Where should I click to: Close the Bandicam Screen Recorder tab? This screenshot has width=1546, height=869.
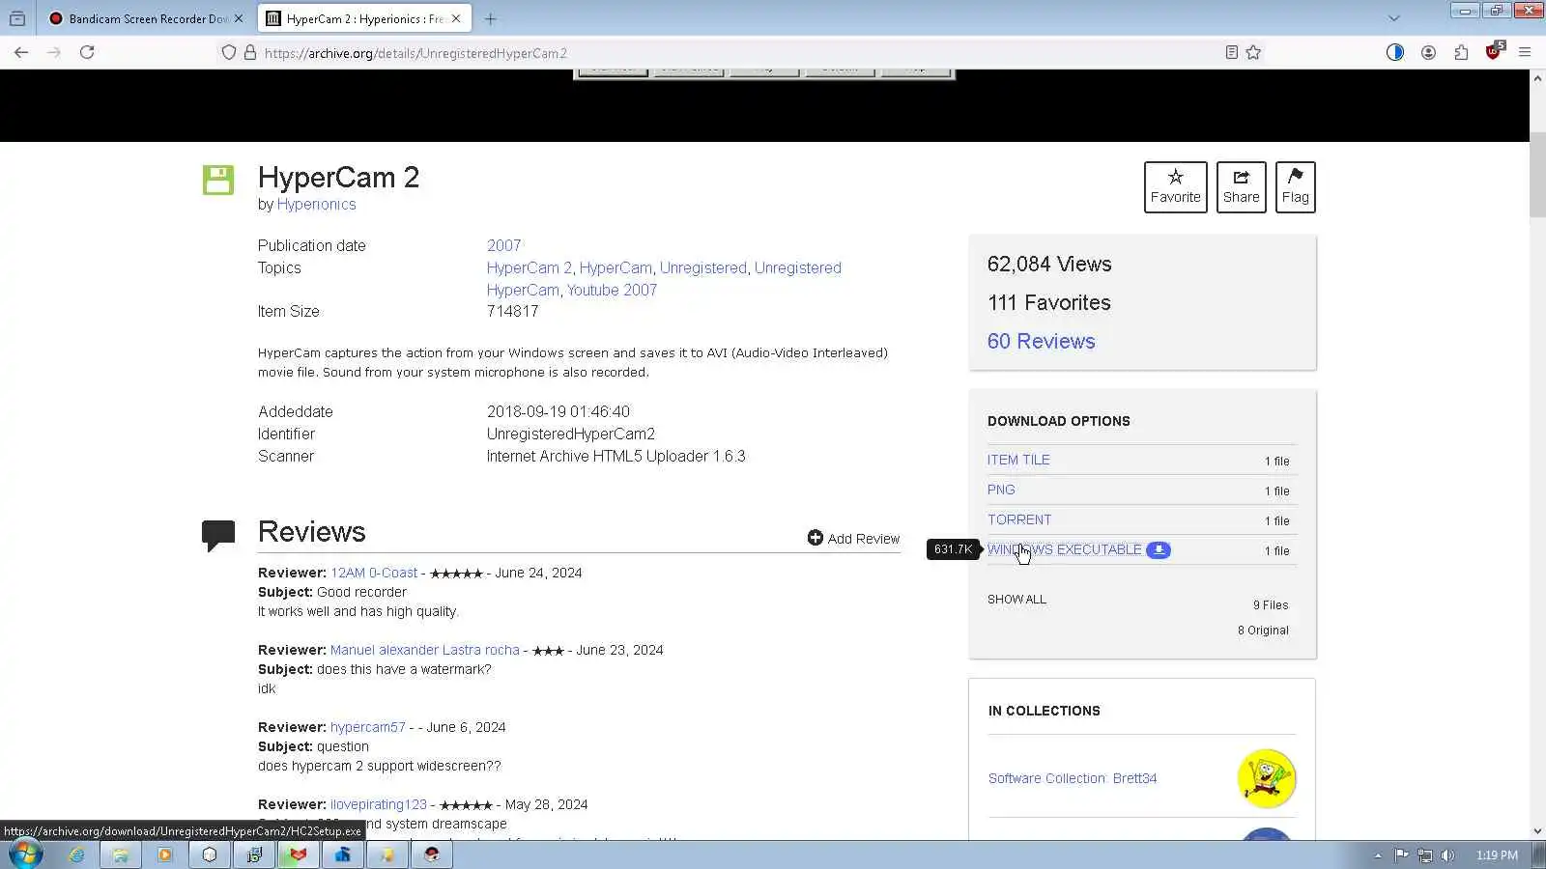tap(239, 18)
